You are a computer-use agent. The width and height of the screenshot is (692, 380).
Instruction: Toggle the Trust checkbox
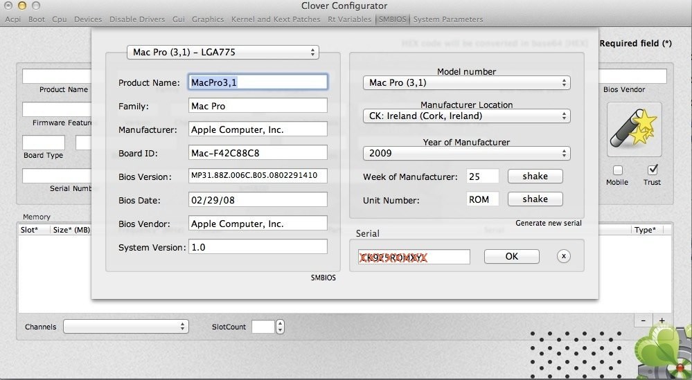(652, 170)
